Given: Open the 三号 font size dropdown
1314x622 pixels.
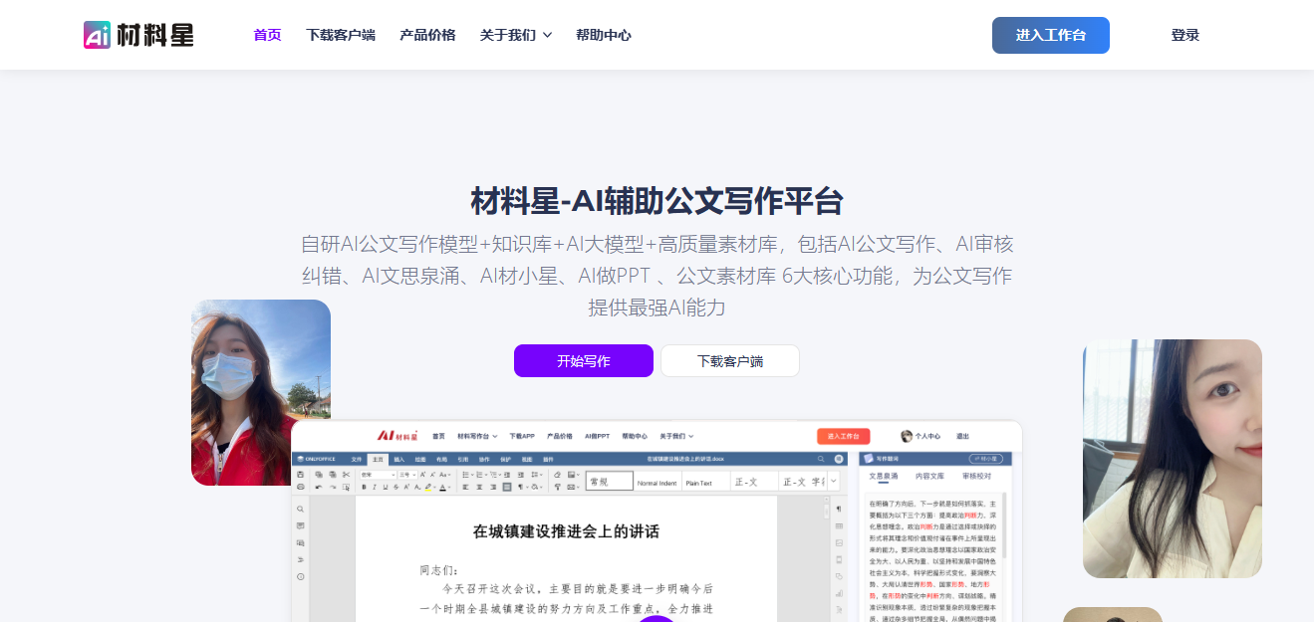Looking at the screenshot, I should (408, 475).
